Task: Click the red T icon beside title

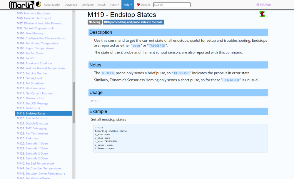Action: 262,14
